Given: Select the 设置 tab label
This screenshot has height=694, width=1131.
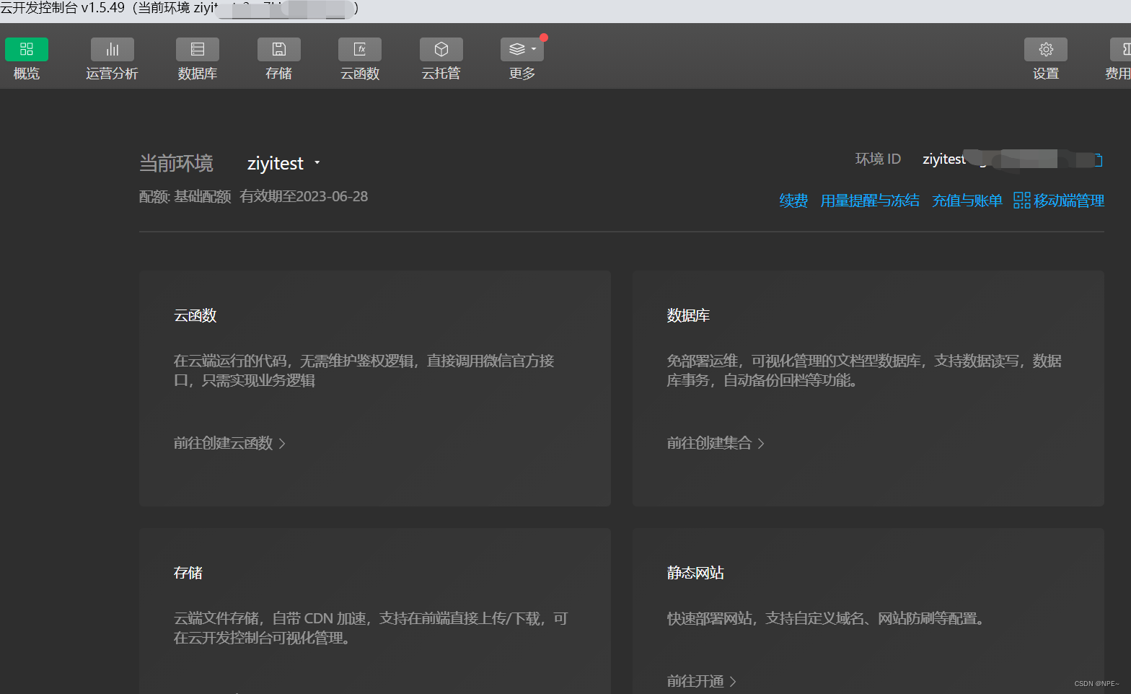Looking at the screenshot, I should point(1046,74).
